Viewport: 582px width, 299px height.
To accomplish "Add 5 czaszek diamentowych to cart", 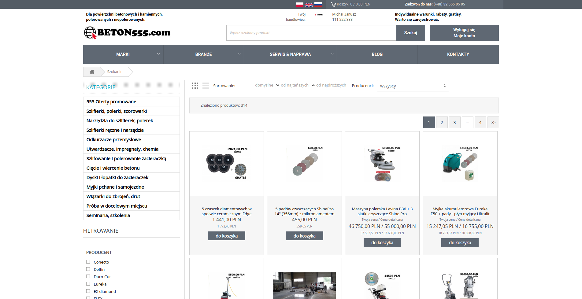I will point(227,236).
